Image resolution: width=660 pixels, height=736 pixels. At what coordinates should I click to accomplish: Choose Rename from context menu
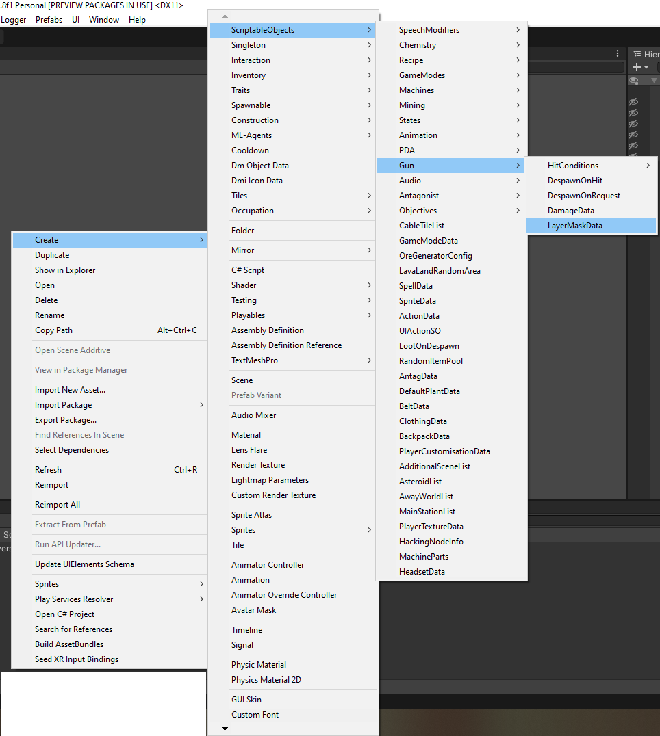pos(110,315)
